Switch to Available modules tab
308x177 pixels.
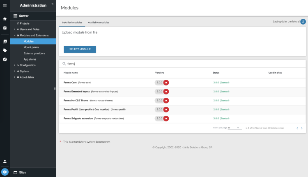tap(99, 23)
